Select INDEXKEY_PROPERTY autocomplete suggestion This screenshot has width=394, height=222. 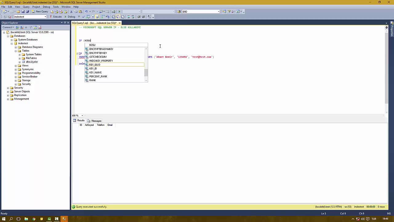click(x=114, y=61)
